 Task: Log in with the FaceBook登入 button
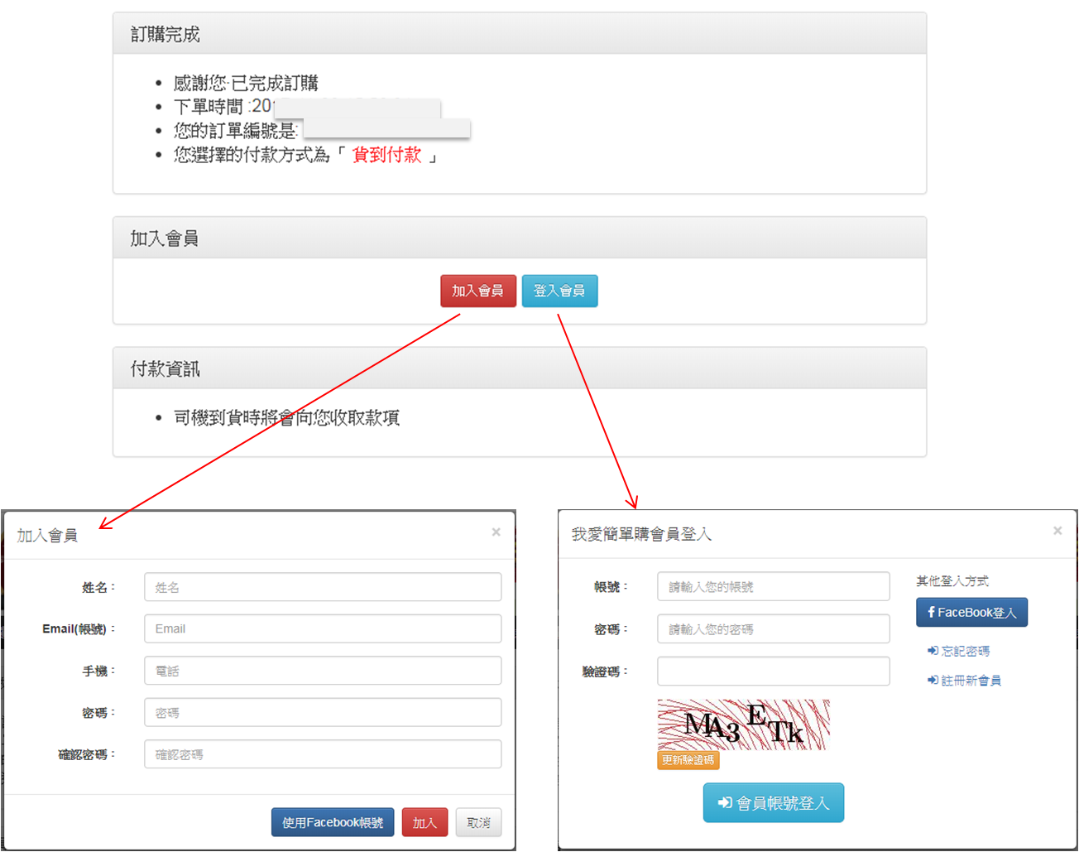click(971, 612)
